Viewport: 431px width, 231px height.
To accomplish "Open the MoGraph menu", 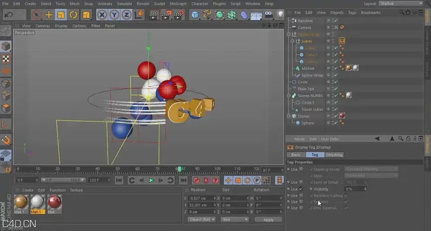I will click(178, 4).
